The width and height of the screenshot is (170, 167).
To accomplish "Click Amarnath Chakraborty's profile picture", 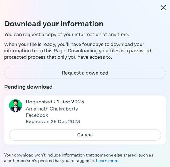I will 16,105.
